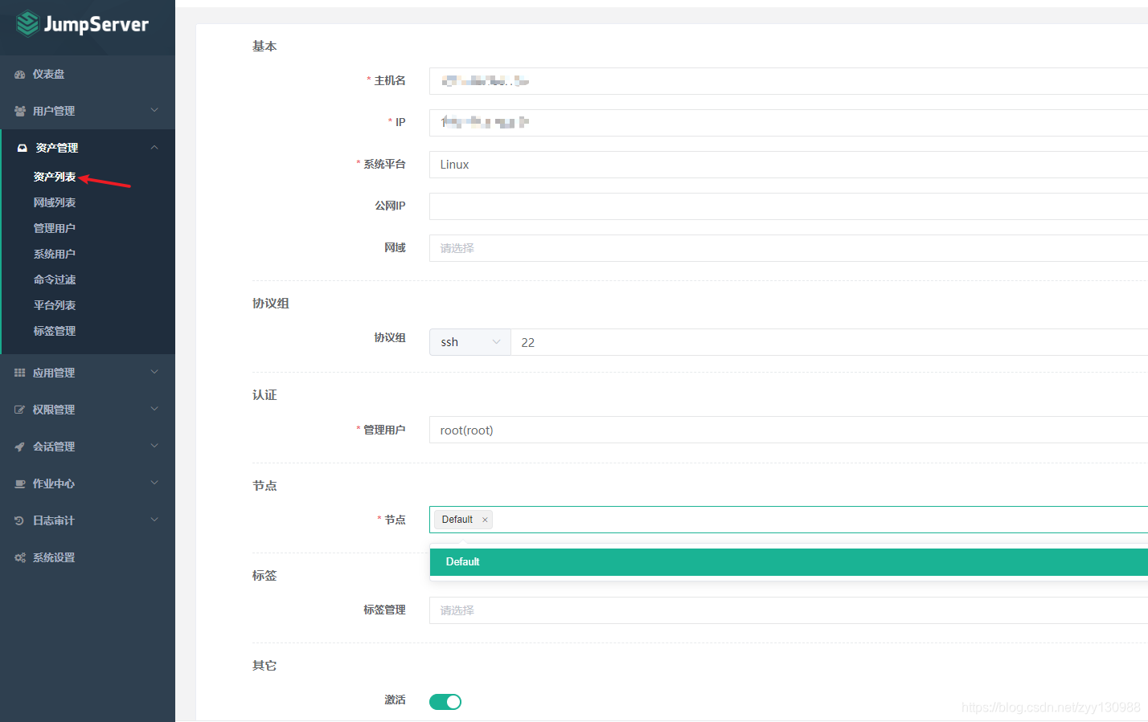1148x722 pixels.
Task: Open the 管理用户 root(root) dropdown
Action: click(789, 430)
